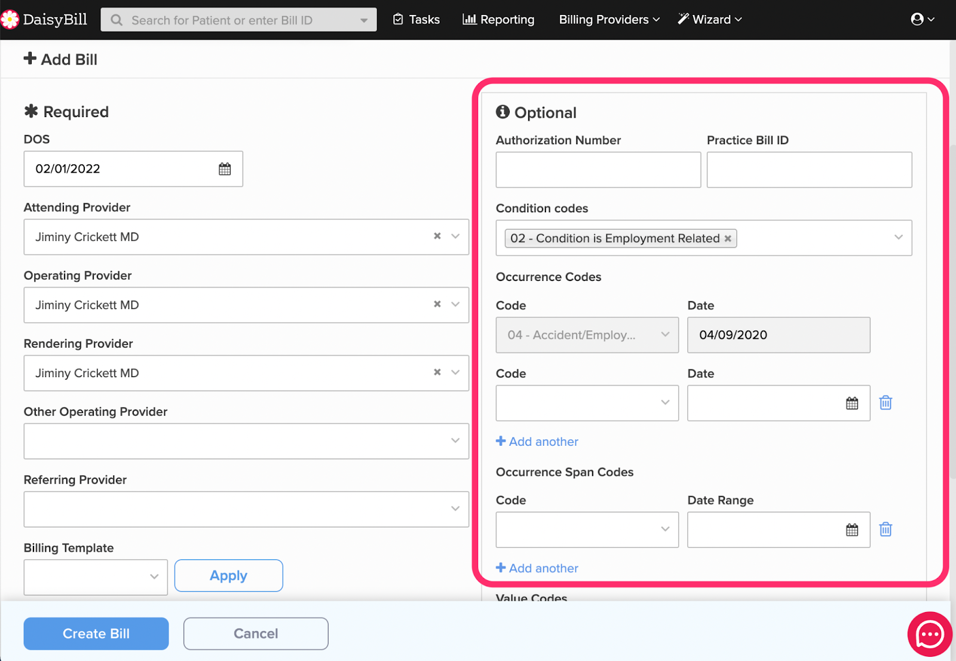Screen dimensions: 956x661
Task: Clear the Attending Provider selection
Action: (x=437, y=236)
